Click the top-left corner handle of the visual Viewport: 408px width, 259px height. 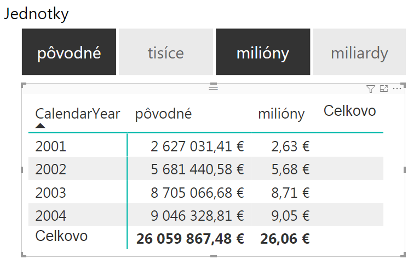(23, 85)
